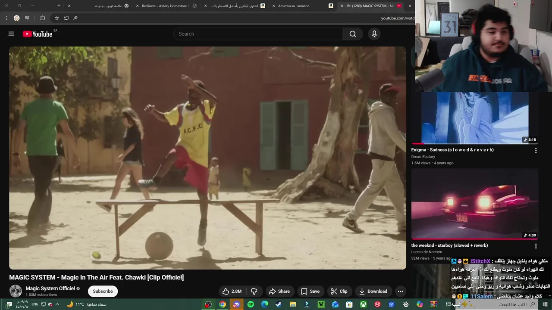Open the Magic System Officiel channel name
The image size is (552, 310).
point(50,288)
